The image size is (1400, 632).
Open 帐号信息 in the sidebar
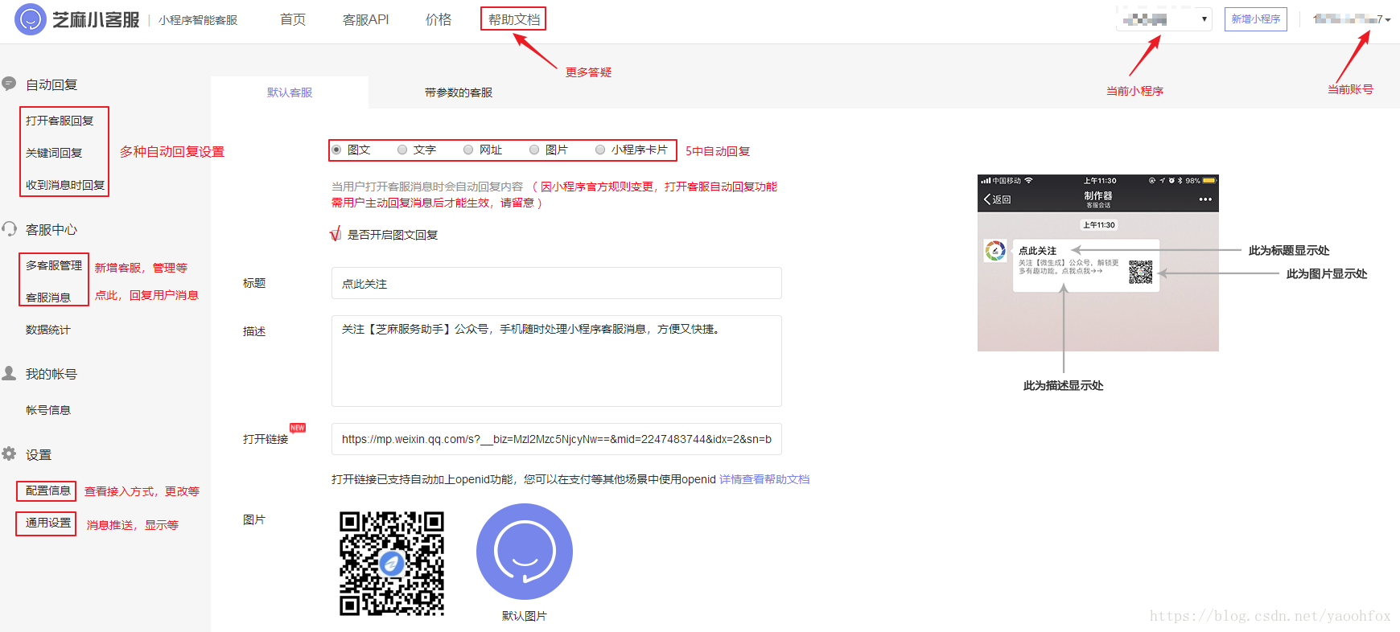48,410
